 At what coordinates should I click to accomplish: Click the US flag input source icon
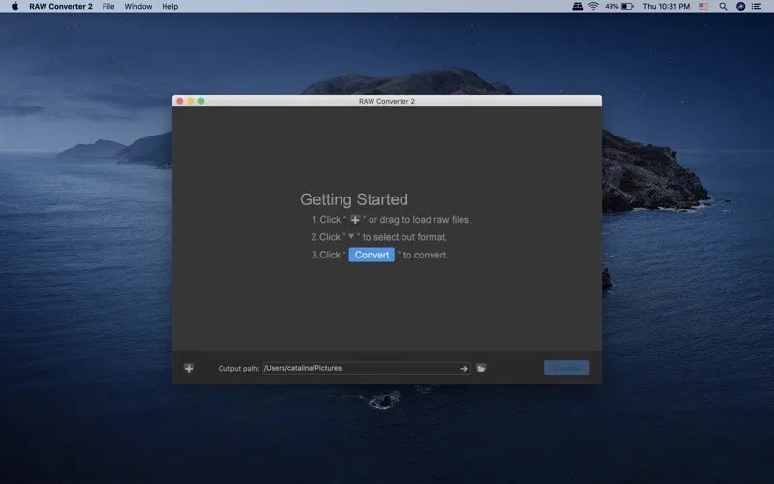click(703, 6)
